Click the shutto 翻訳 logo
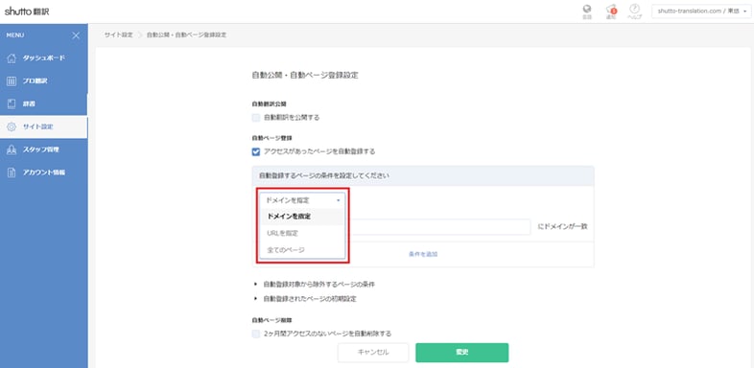The width and height of the screenshot is (754, 368). [27, 11]
